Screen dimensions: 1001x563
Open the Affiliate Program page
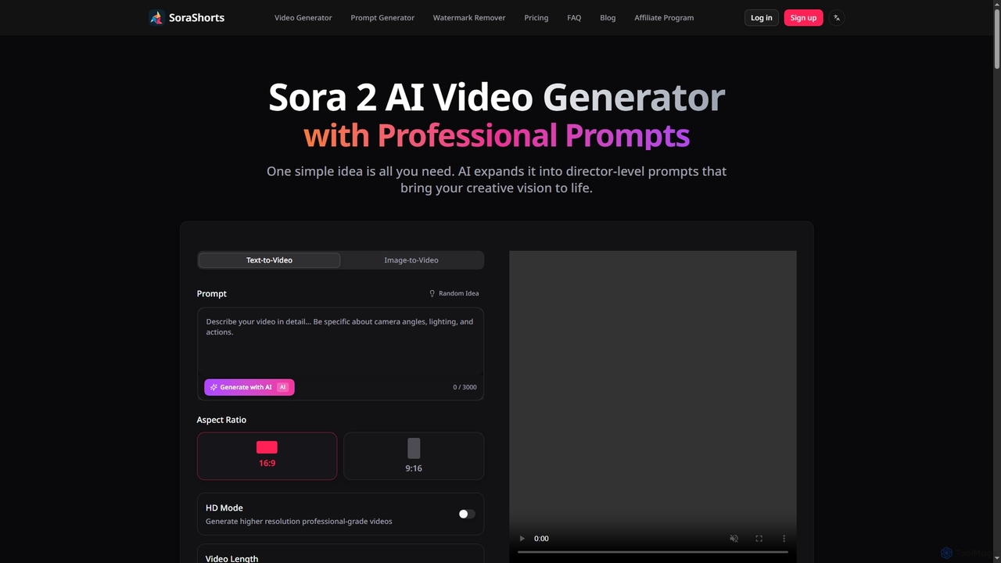664,17
